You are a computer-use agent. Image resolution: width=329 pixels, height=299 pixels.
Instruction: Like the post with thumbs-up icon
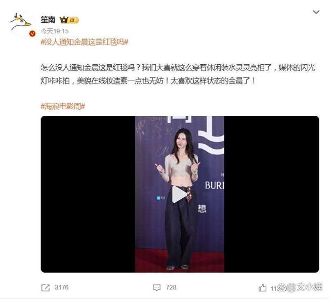click(263, 288)
